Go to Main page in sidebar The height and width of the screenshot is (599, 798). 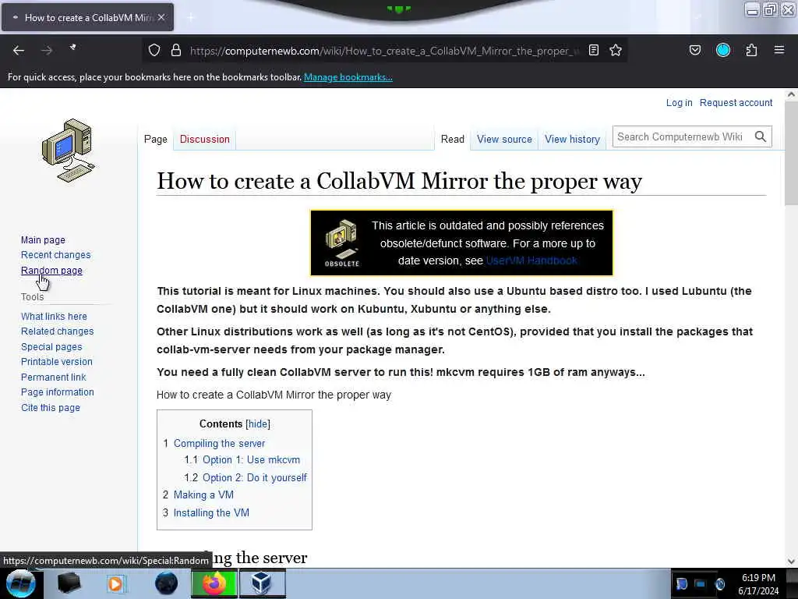[43, 240]
